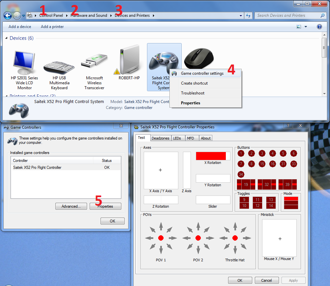This screenshot has width=330, height=286.
Task: Click the X Rotation red bar
Action: (211, 156)
